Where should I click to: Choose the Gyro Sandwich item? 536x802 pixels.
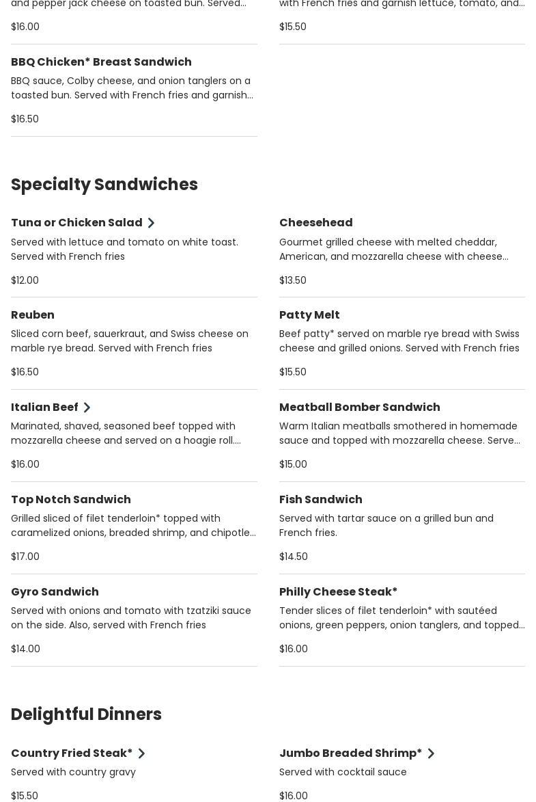pyautogui.click(x=55, y=592)
